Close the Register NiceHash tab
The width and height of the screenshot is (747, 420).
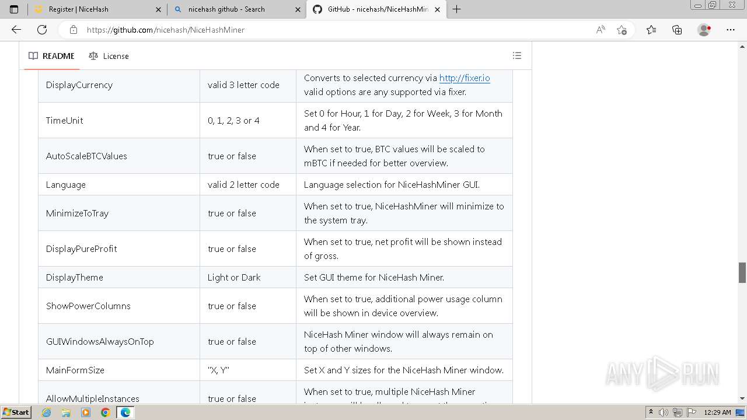(x=158, y=9)
